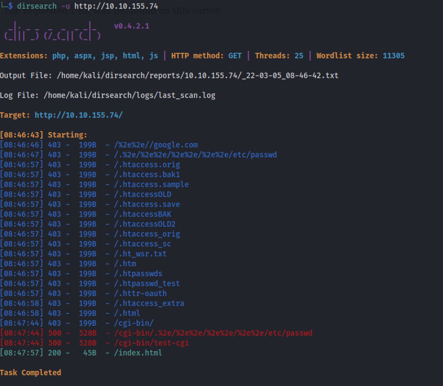Image resolution: width=443 pixels, height=386 pixels.
Task: Click the 200 status code of index.html
Action: (x=54, y=353)
